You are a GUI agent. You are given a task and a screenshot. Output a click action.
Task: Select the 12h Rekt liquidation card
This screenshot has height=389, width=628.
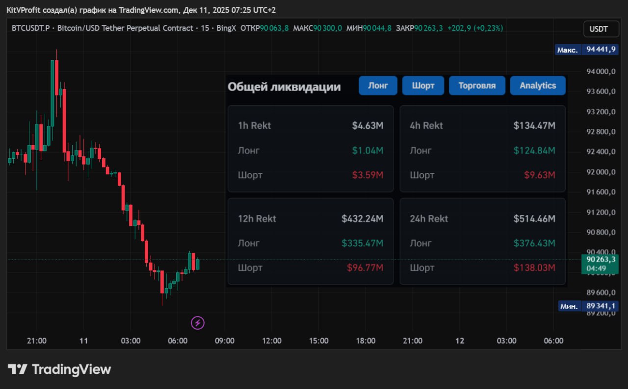pos(310,241)
